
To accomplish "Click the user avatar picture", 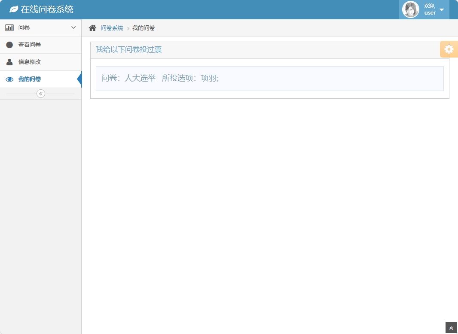I will point(410,9).
